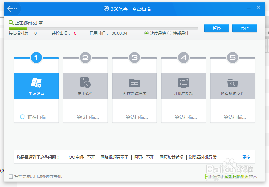Click 等待扫描 status under 开机启动项
Screen dimensions: 269x187
coord(186,117)
